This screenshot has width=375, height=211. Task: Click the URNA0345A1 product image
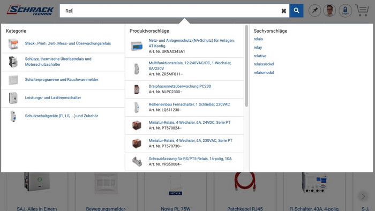(x=137, y=46)
